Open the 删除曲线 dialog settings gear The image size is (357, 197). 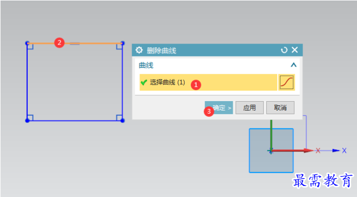pyautogui.click(x=139, y=50)
